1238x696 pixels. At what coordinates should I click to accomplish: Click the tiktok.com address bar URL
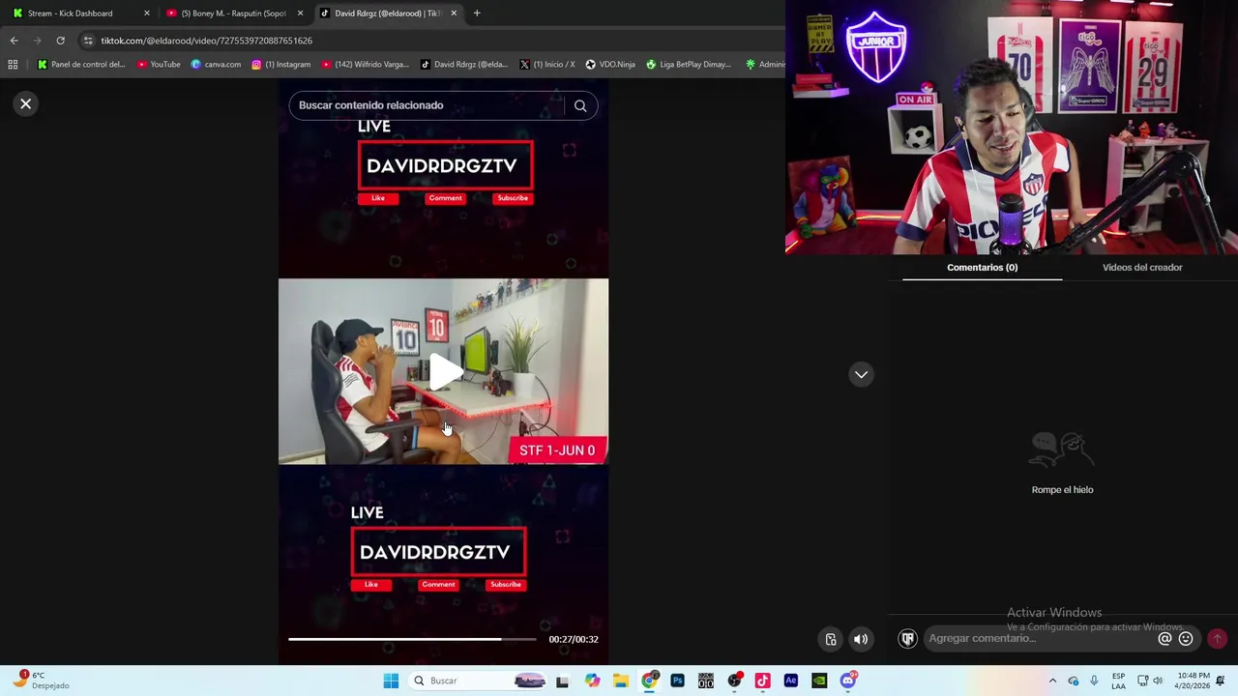click(x=207, y=41)
